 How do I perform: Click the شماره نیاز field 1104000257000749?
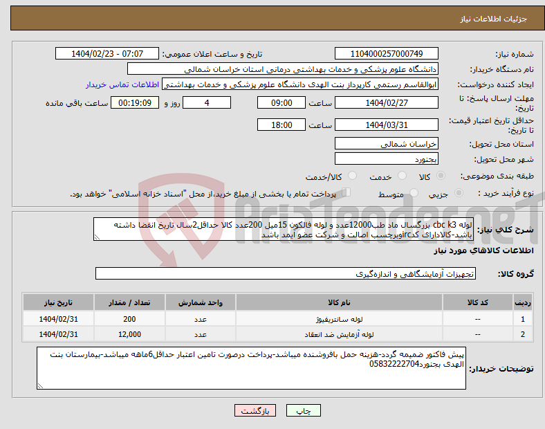pyautogui.click(x=386, y=53)
